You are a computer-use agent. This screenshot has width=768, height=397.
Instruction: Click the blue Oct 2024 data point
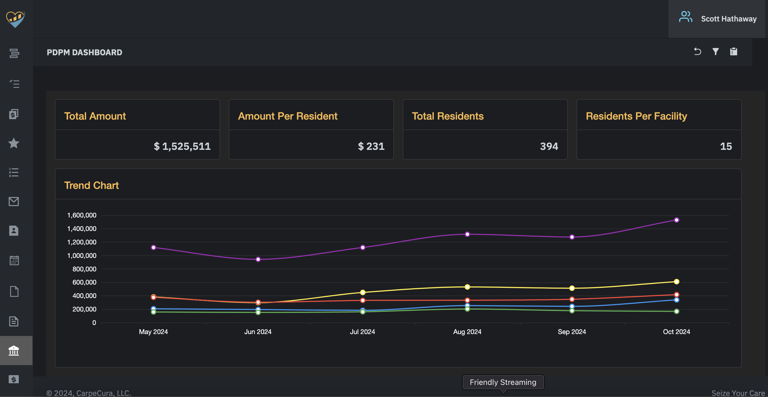click(x=676, y=300)
